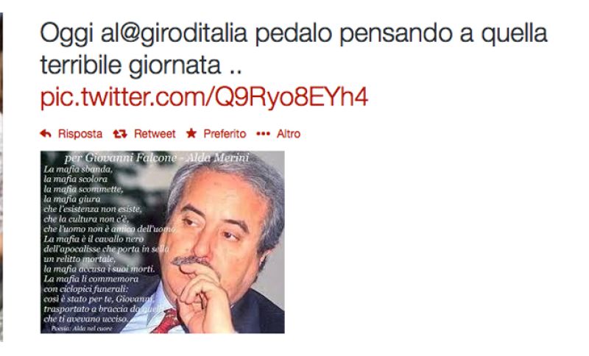Choose the Retweet text label

click(x=155, y=134)
